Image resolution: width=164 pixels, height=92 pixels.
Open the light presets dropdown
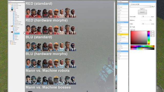coord(141,6)
